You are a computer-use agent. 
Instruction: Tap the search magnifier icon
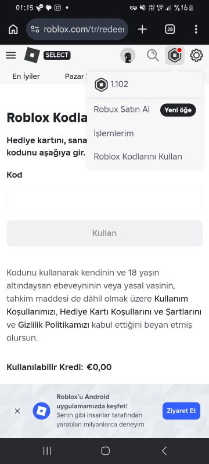[x=153, y=55]
